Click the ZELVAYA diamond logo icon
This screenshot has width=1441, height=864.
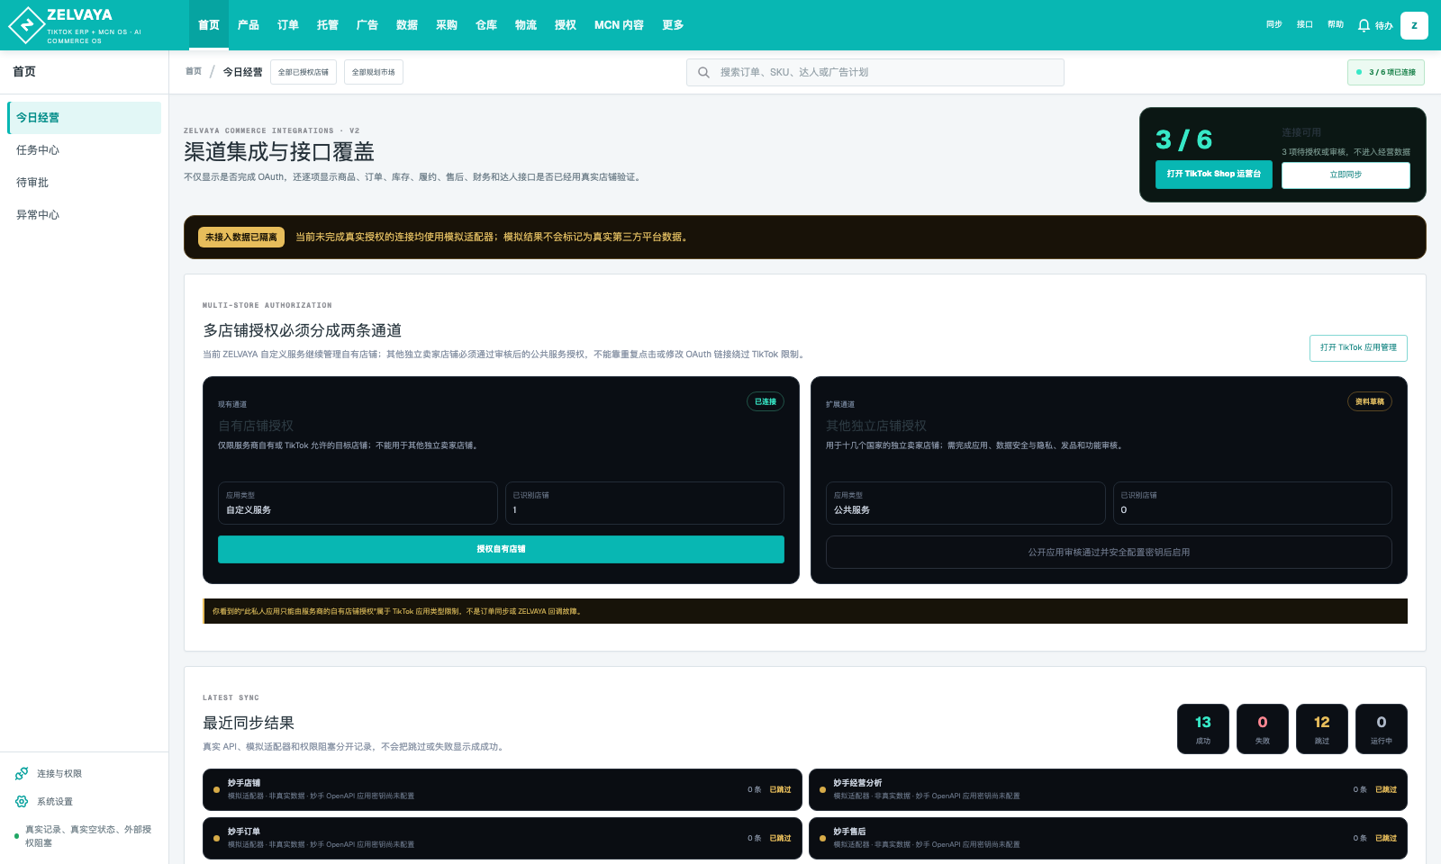click(26, 25)
